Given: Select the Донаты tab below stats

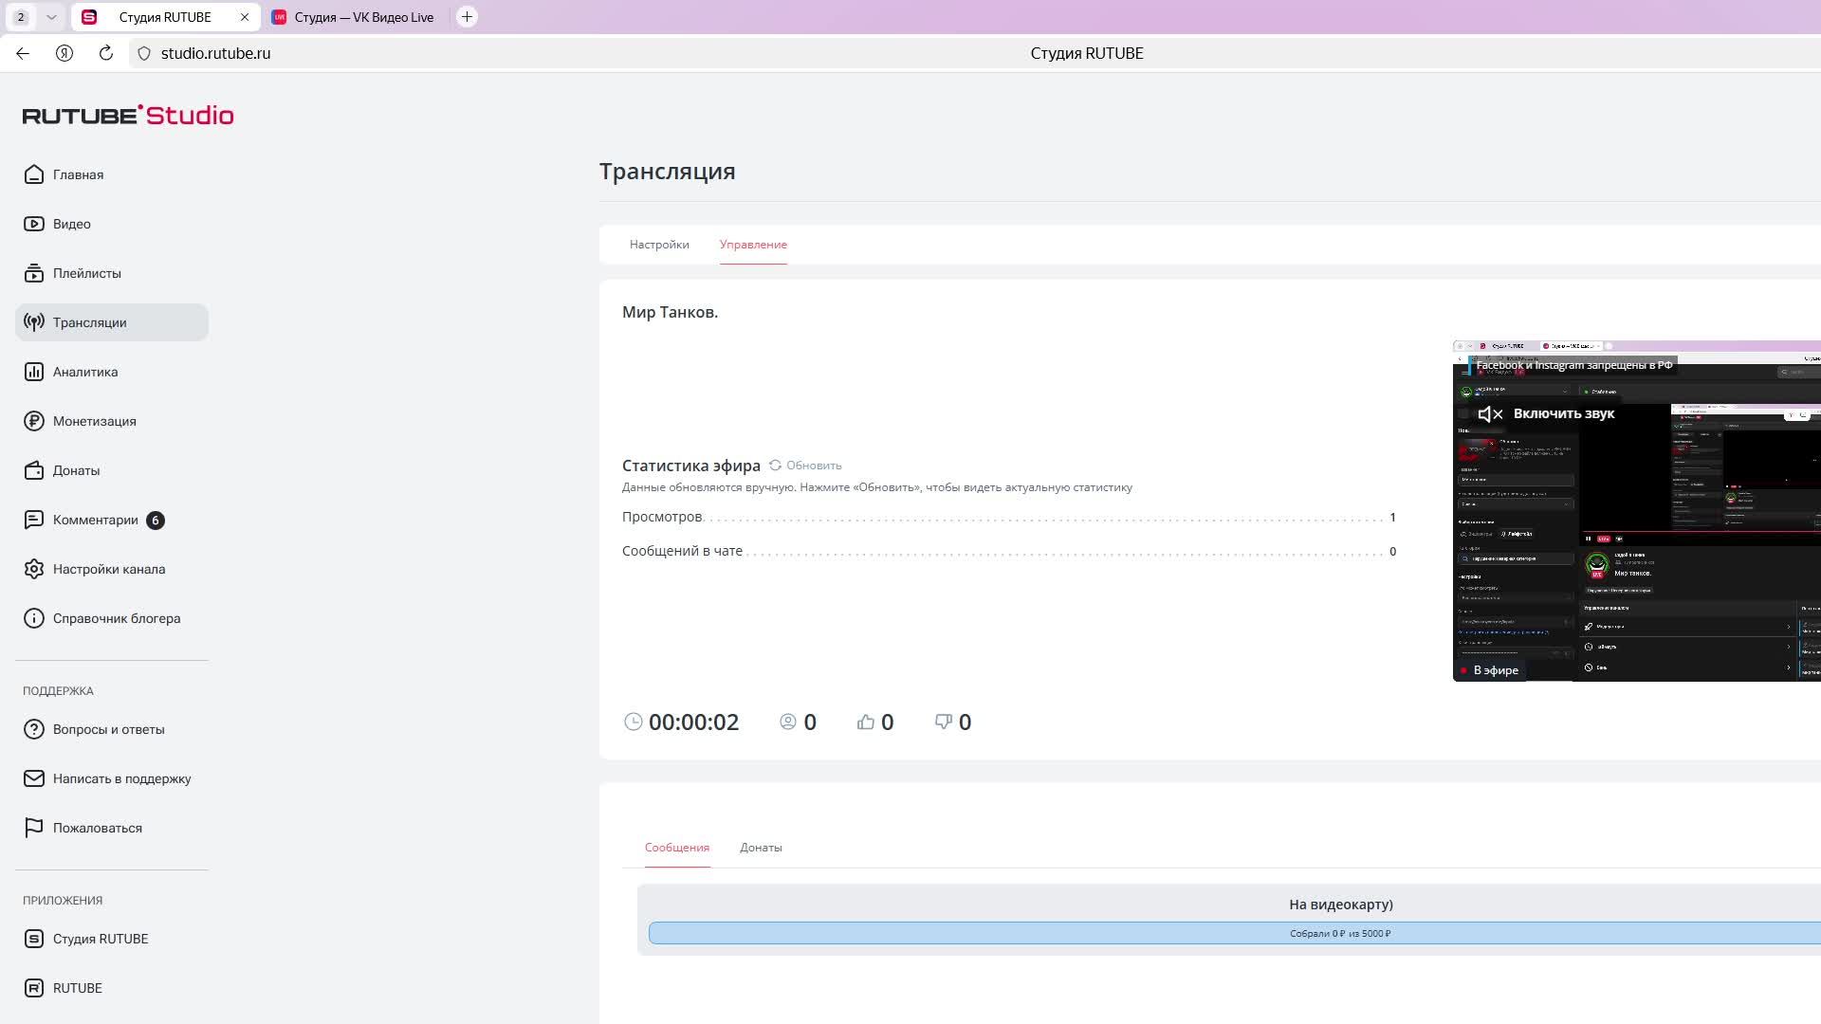Looking at the screenshot, I should point(761,848).
